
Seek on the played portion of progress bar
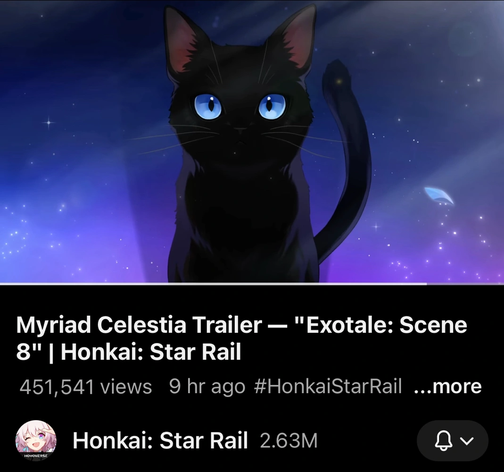(x=213, y=284)
